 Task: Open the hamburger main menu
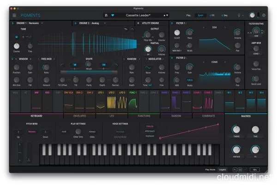pos(14,15)
